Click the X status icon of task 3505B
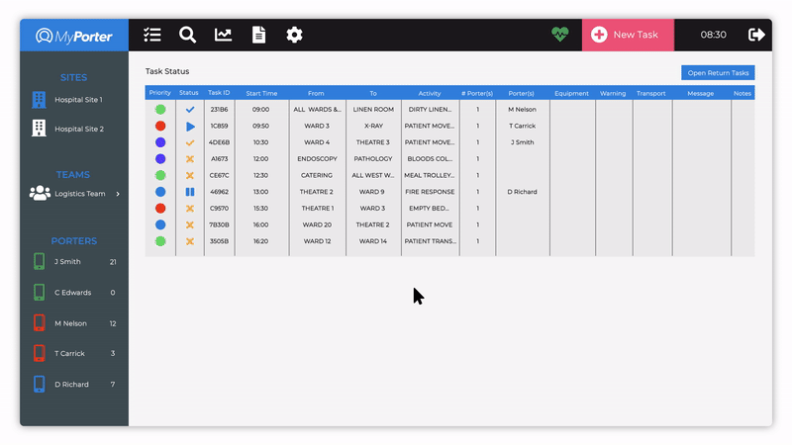The image size is (792, 445). click(190, 241)
